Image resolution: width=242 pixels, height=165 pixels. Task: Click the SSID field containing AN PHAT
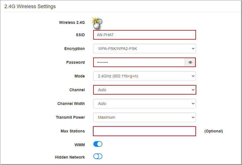click(144, 35)
